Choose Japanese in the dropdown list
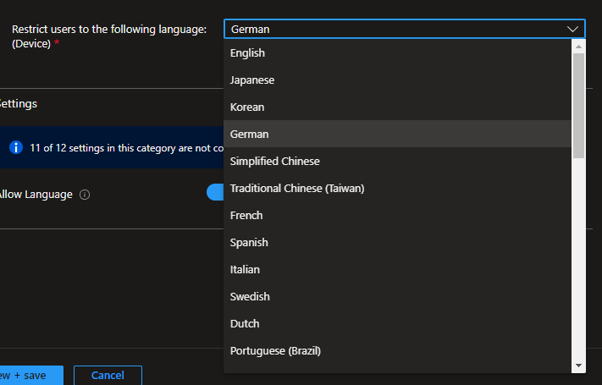 [x=252, y=80]
